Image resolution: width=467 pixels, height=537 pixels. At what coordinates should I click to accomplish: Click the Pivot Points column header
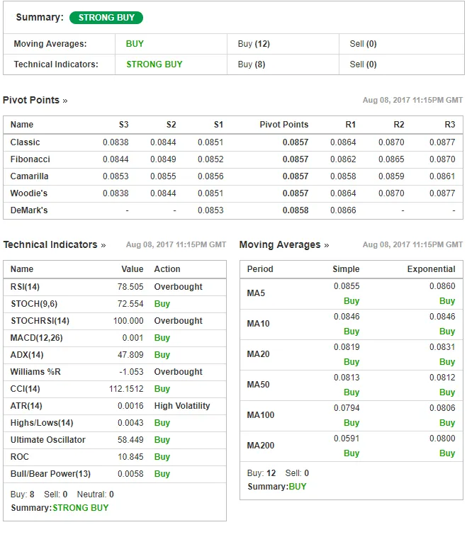(x=284, y=124)
